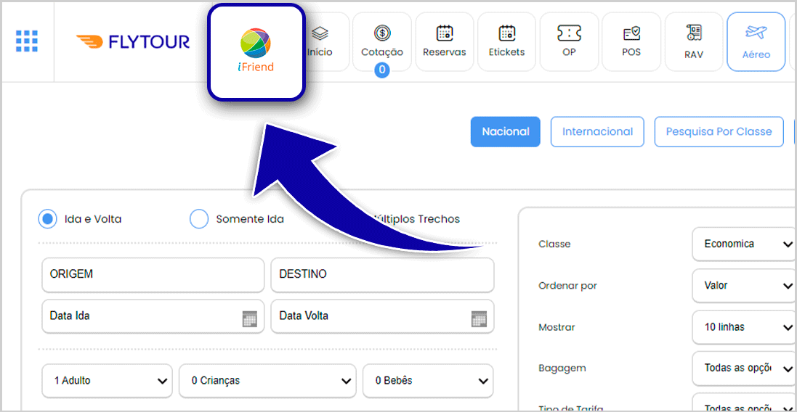Choose the Múltiplos Trechos option
The image size is (797, 412).
[x=417, y=219]
